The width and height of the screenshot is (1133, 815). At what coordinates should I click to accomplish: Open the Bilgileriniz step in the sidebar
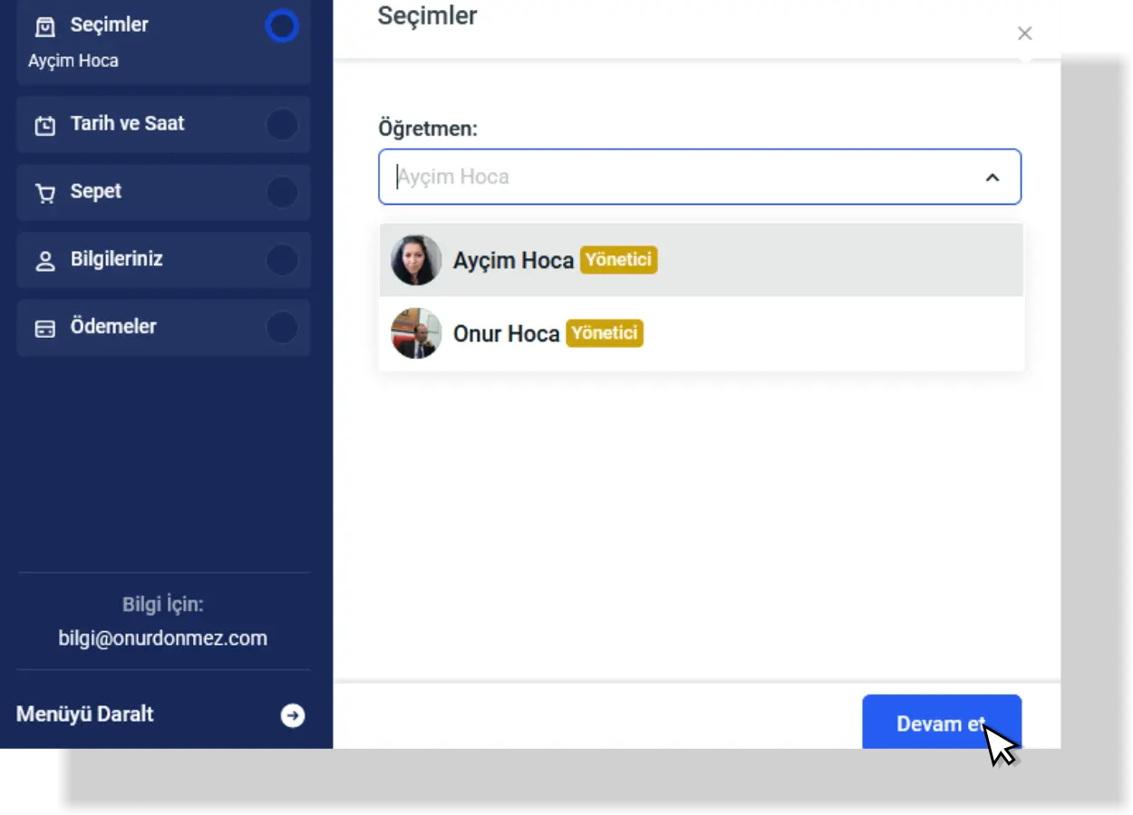pyautogui.click(x=117, y=259)
